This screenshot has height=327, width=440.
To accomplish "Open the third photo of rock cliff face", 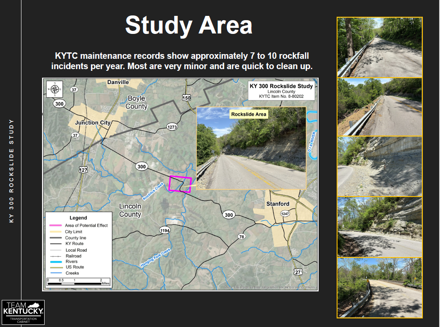I will 380,167.
